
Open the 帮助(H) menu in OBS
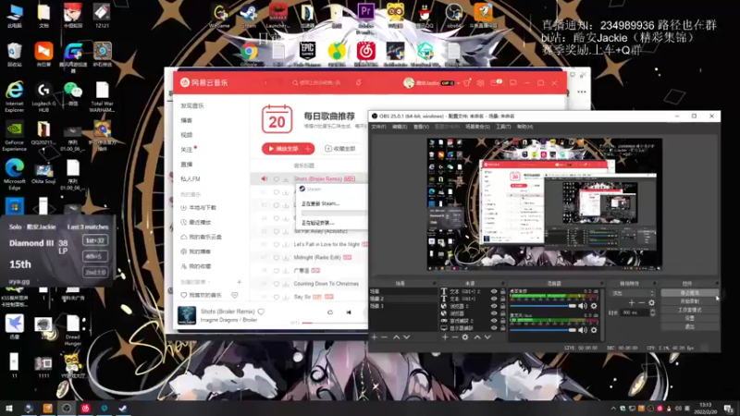524,127
